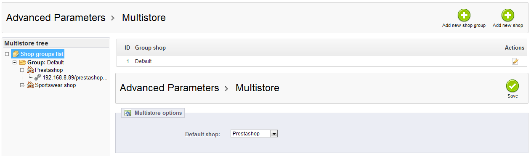Collapse the Group: Default tree node
Viewport: 531px width, 156px height.
(15, 63)
